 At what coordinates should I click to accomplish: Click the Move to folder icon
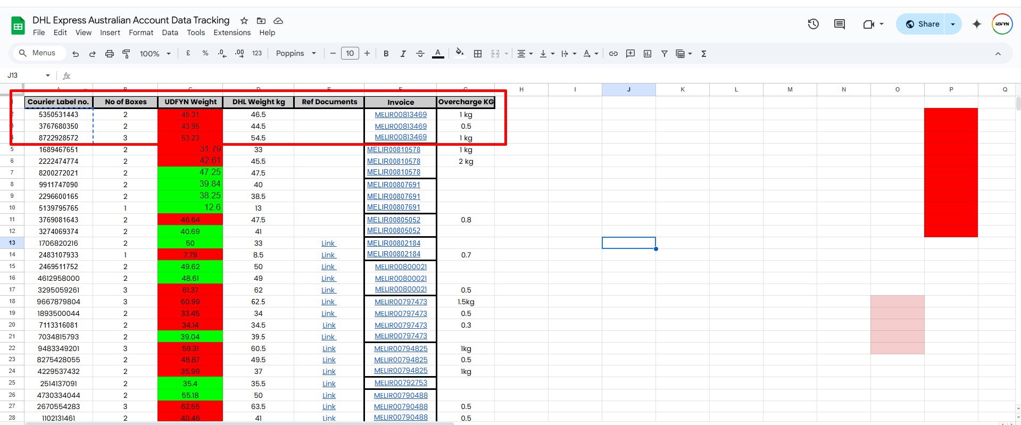[261, 21]
